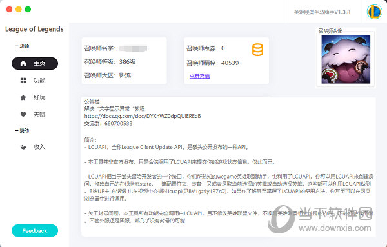
Task: Click the green maximize window button
Action: pos(28,10)
